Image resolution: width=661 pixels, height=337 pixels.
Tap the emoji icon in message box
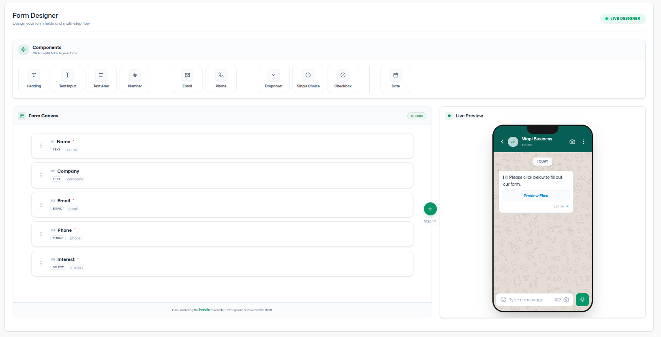pyautogui.click(x=503, y=300)
